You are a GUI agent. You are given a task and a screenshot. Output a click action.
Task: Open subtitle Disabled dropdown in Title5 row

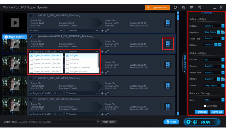point(82,93)
